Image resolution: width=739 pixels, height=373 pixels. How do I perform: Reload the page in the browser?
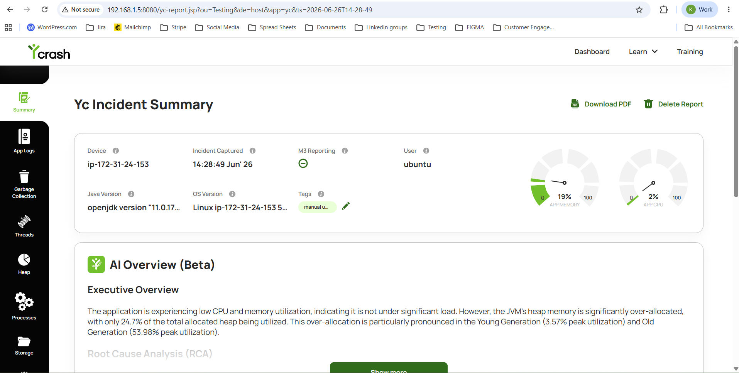coord(45,10)
